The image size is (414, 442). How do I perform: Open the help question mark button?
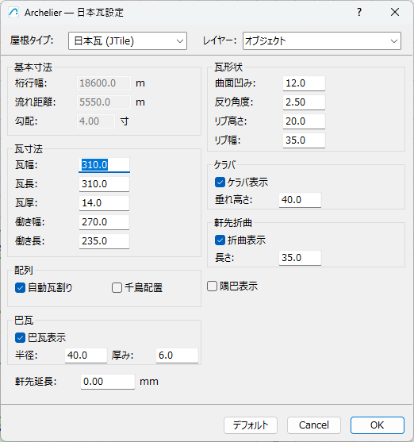359,12
